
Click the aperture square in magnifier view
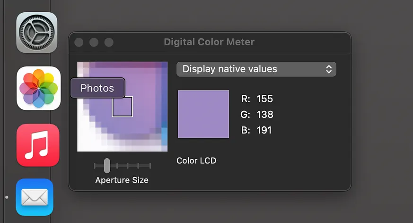(x=123, y=107)
